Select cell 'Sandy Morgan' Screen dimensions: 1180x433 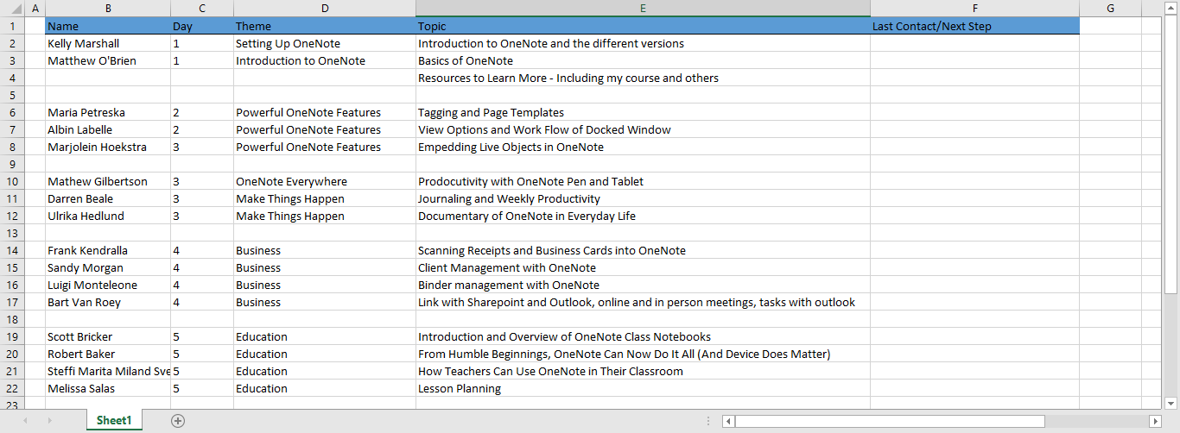point(108,267)
